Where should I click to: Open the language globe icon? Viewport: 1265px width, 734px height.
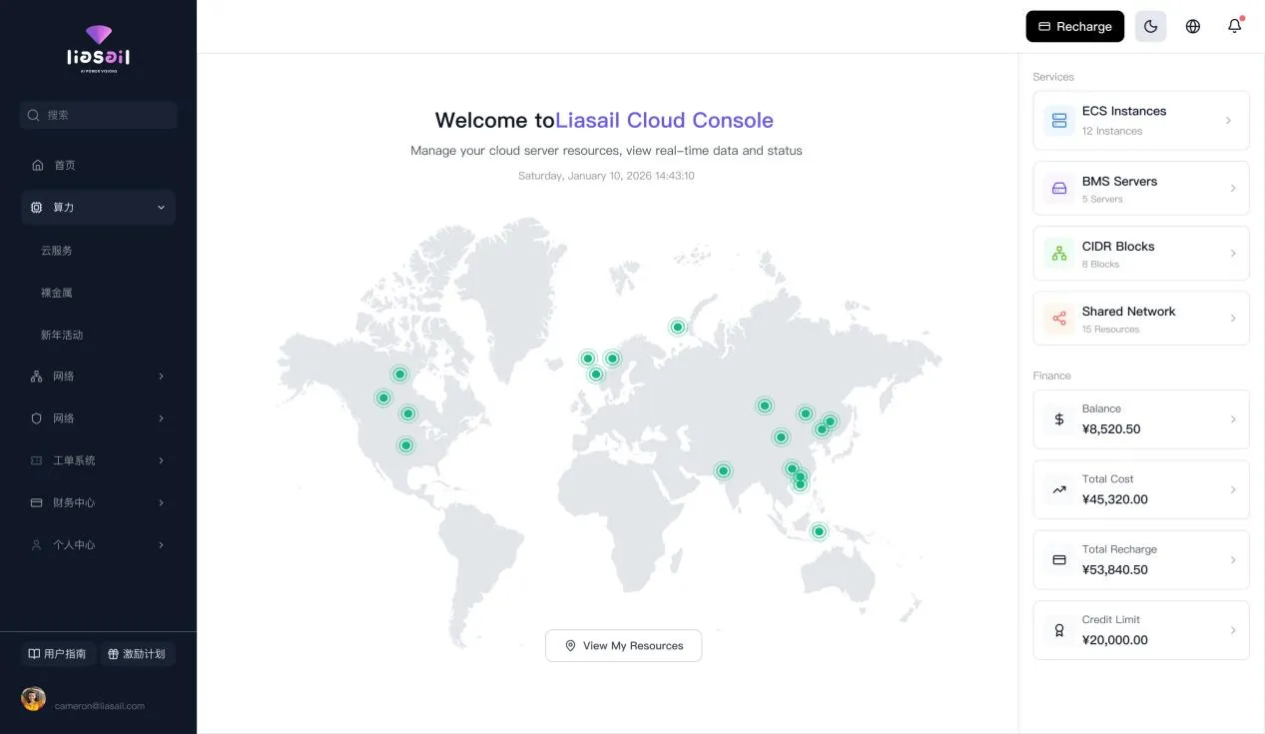click(1192, 27)
